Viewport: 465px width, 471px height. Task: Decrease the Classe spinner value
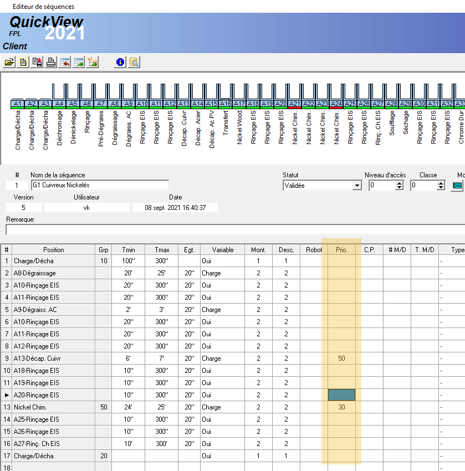(441, 188)
